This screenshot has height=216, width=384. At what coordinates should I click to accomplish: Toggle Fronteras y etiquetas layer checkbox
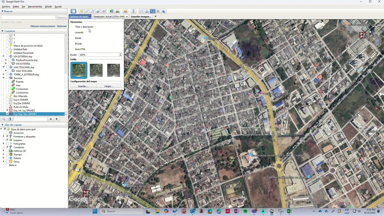(x=7, y=136)
